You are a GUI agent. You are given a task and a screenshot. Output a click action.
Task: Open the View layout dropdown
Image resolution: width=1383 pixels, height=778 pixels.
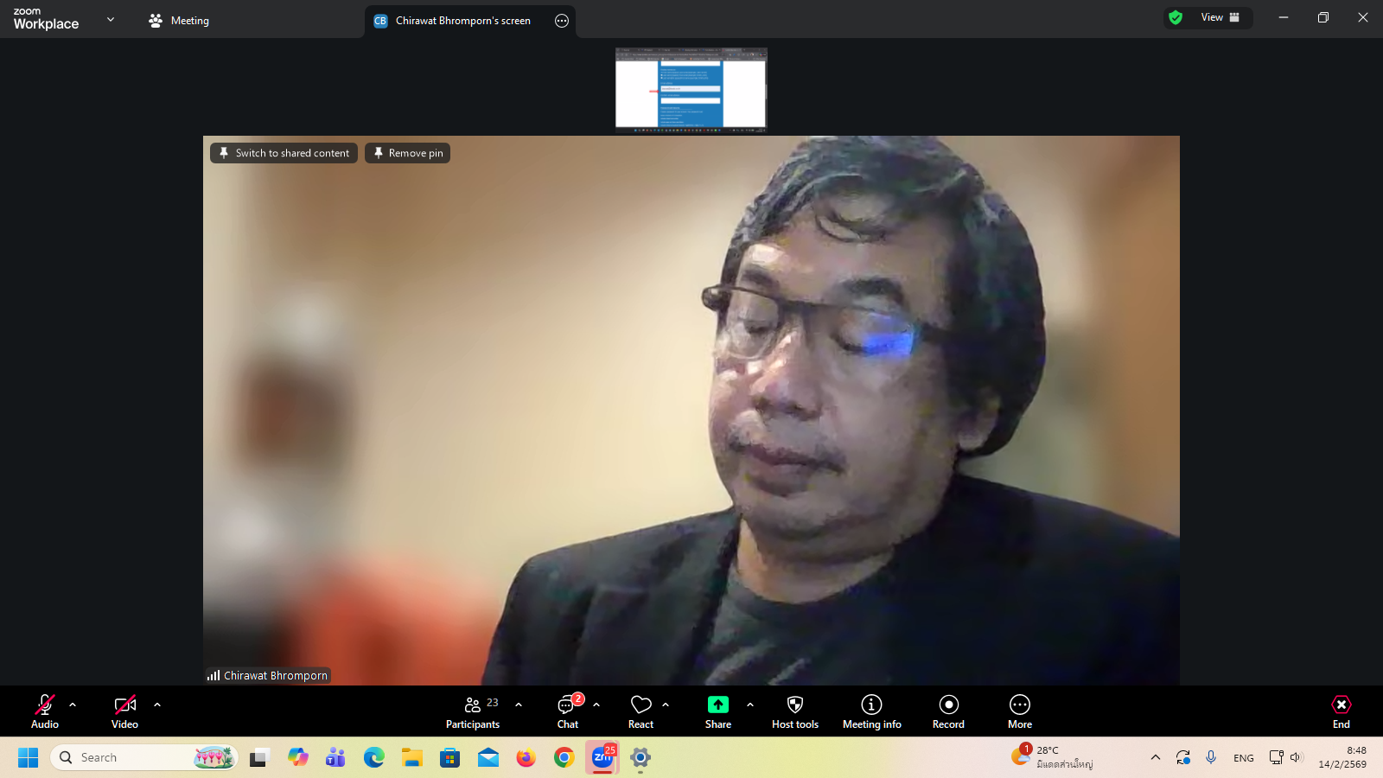[x=1219, y=17]
